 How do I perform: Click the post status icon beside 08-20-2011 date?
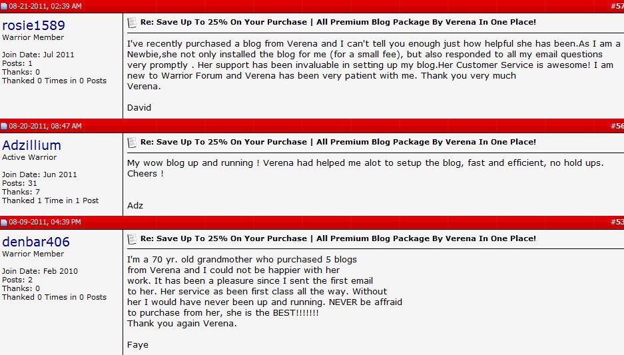click(x=4, y=126)
